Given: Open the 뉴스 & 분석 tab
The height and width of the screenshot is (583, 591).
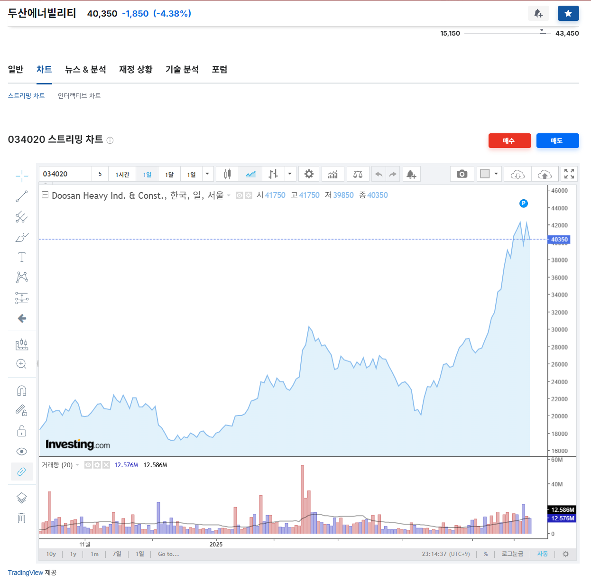Looking at the screenshot, I should click(86, 69).
